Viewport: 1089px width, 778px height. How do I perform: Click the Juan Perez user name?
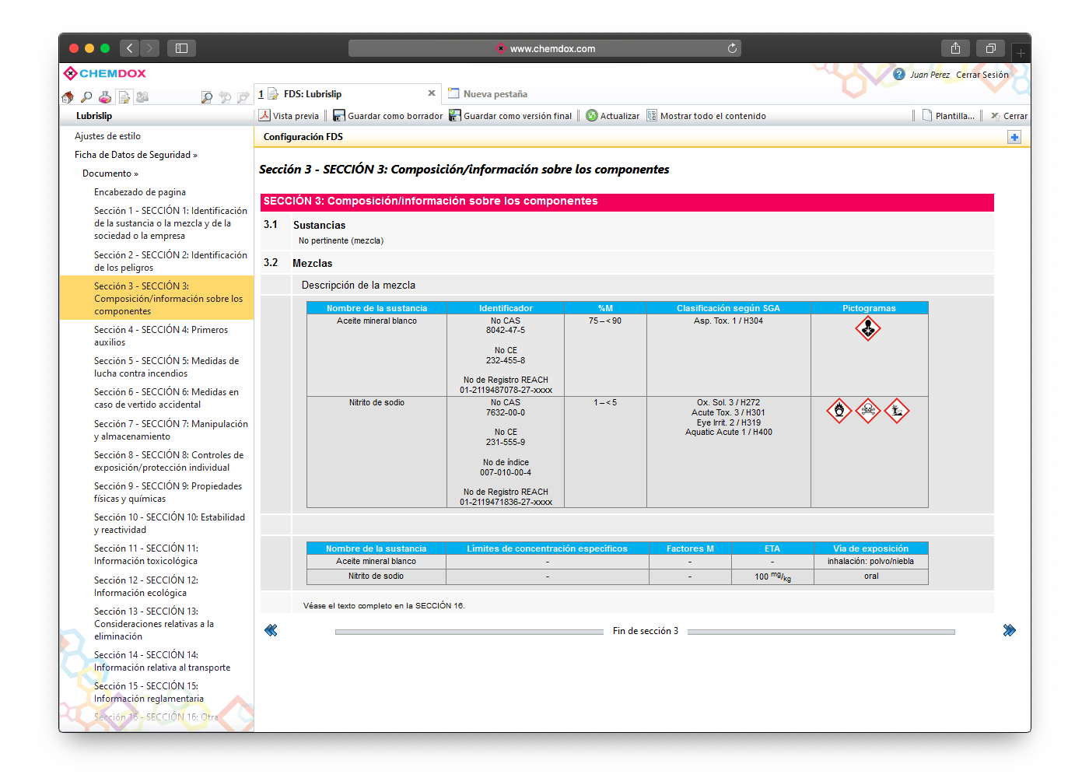click(930, 75)
